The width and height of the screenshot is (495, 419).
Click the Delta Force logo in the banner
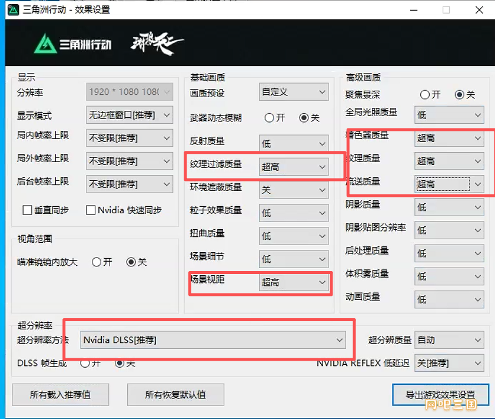72,44
